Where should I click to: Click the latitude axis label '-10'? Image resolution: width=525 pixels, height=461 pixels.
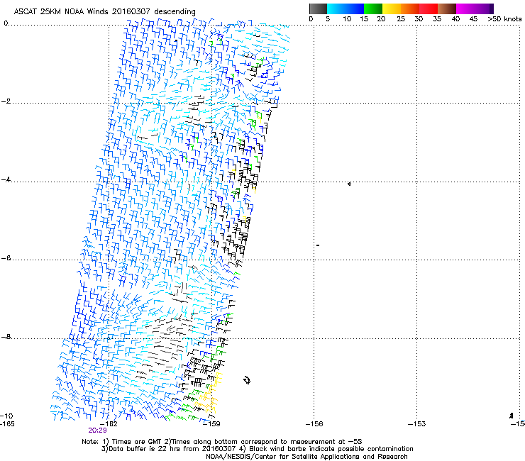coord(6,416)
